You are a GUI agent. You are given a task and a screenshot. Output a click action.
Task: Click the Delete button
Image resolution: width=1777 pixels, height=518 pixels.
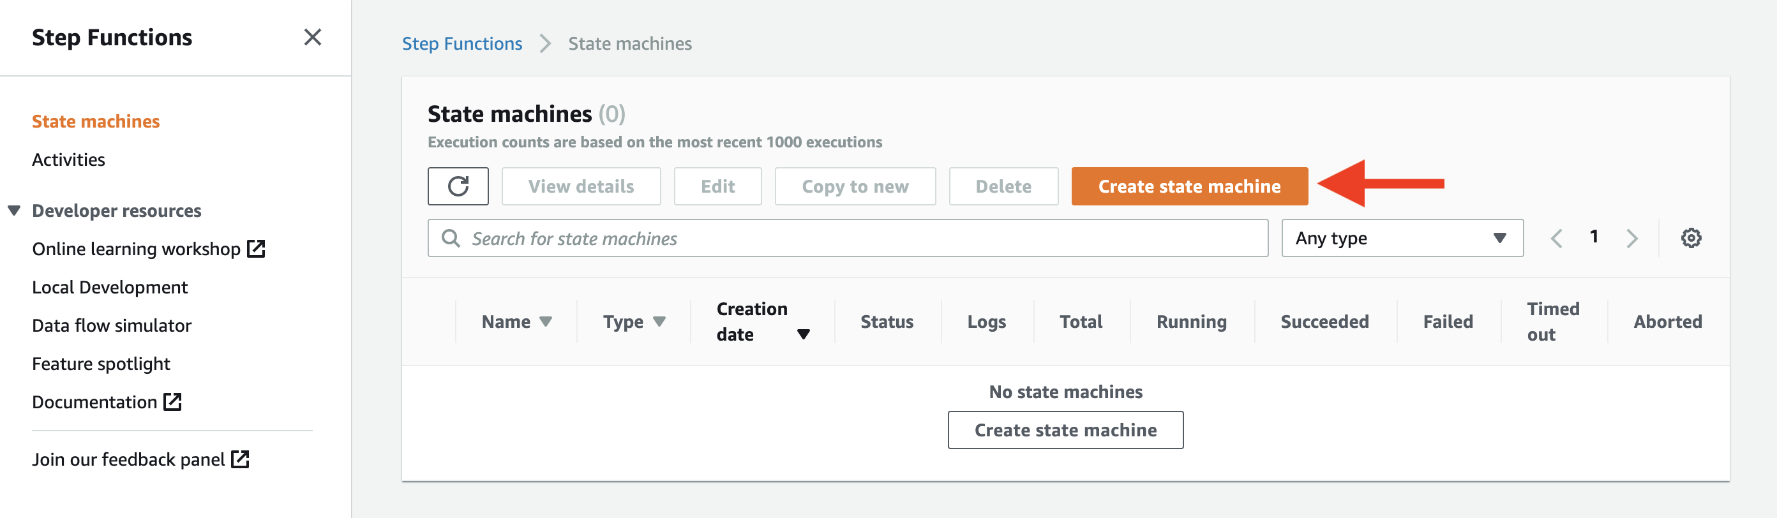click(1003, 186)
